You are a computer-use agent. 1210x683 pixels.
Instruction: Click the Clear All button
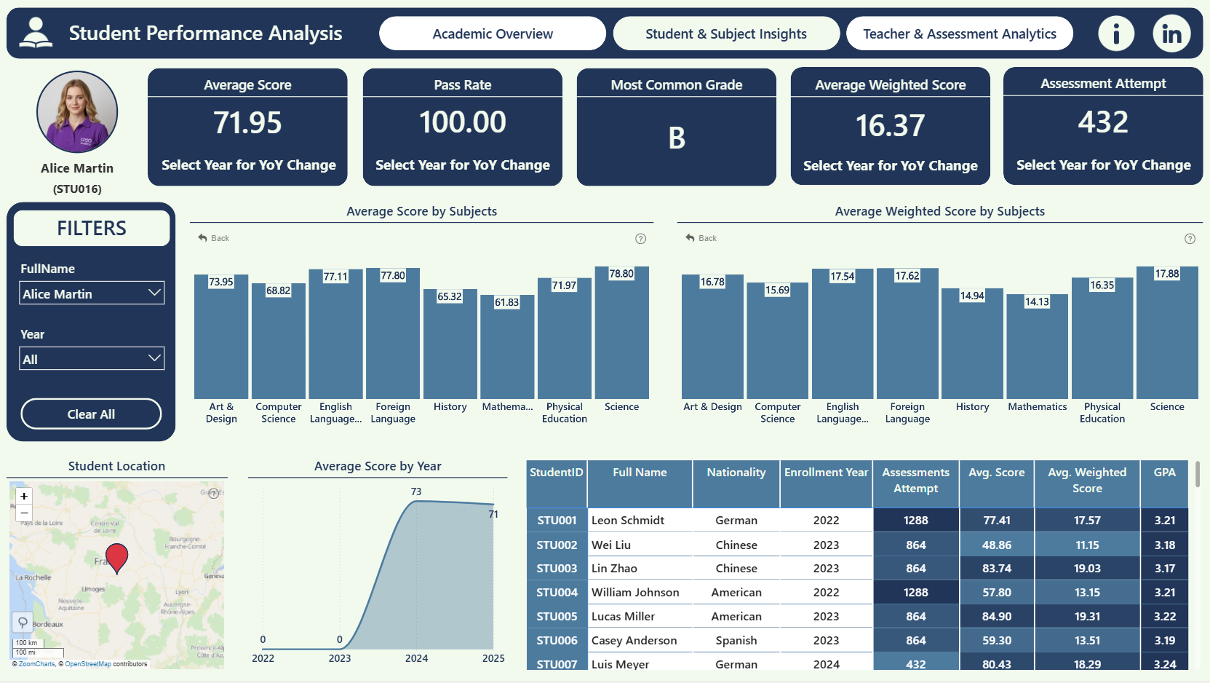(x=91, y=414)
